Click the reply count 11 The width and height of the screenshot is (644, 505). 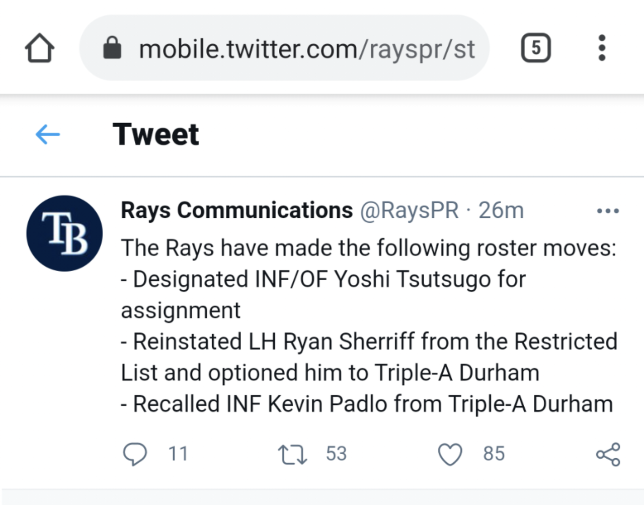click(x=178, y=454)
